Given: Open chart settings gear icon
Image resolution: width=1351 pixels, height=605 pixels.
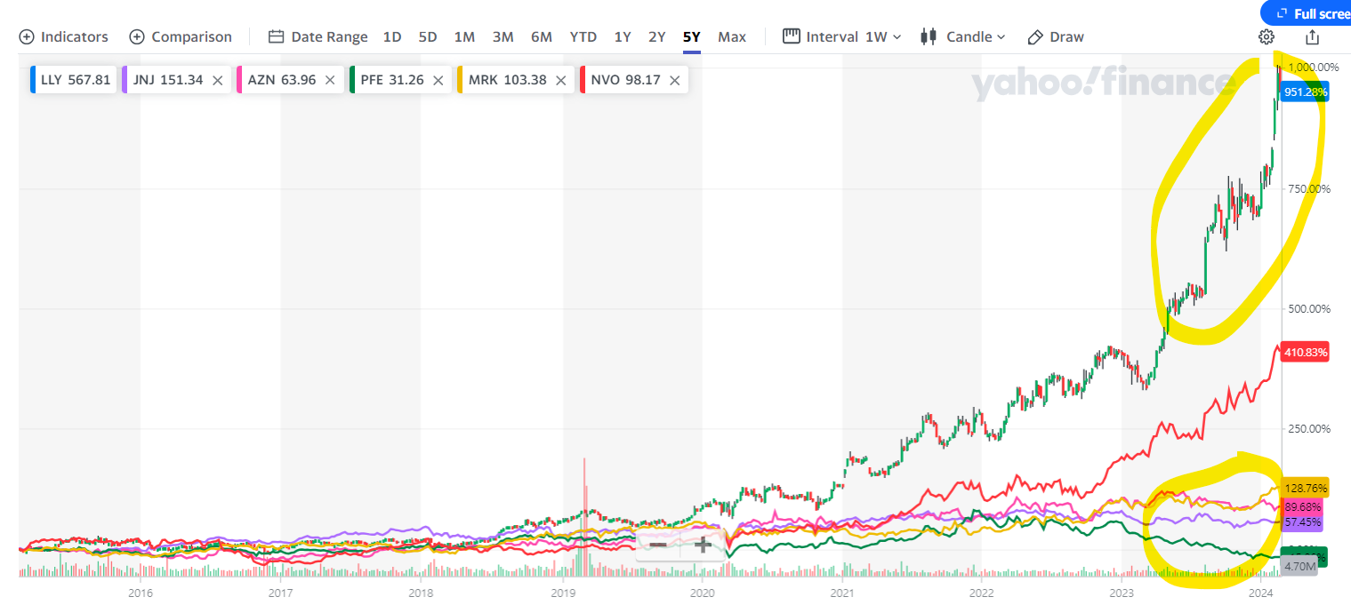Looking at the screenshot, I should [1267, 37].
